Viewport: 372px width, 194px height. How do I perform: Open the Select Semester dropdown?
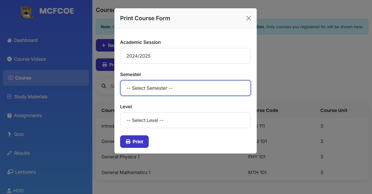[x=185, y=88]
